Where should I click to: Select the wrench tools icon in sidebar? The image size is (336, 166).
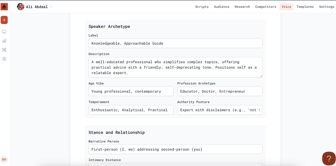tap(4, 50)
